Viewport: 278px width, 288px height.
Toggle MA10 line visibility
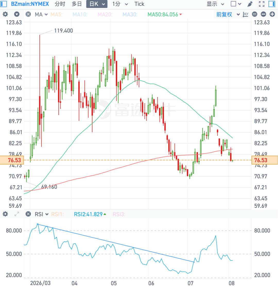(x=80, y=14)
